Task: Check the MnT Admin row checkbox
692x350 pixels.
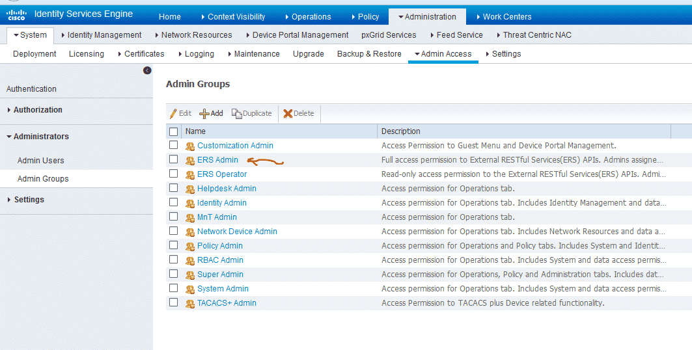Action: click(x=173, y=217)
